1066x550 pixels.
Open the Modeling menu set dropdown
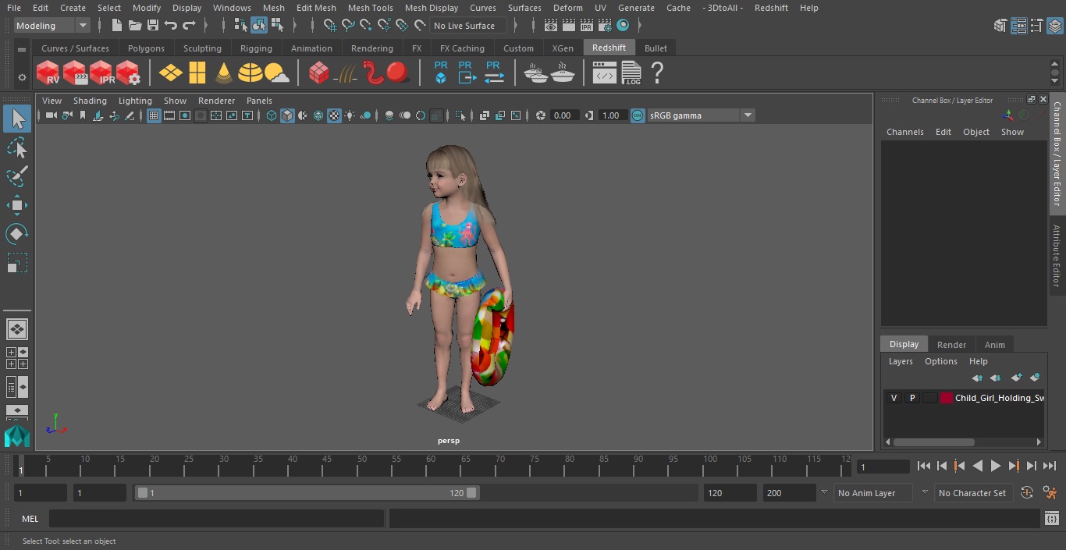(x=52, y=26)
